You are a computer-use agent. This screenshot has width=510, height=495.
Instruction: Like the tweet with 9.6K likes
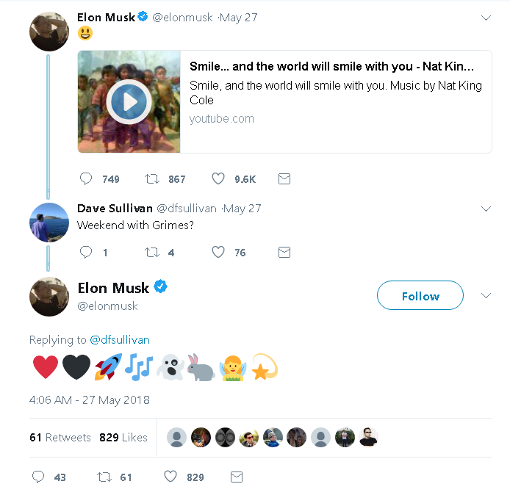218,178
